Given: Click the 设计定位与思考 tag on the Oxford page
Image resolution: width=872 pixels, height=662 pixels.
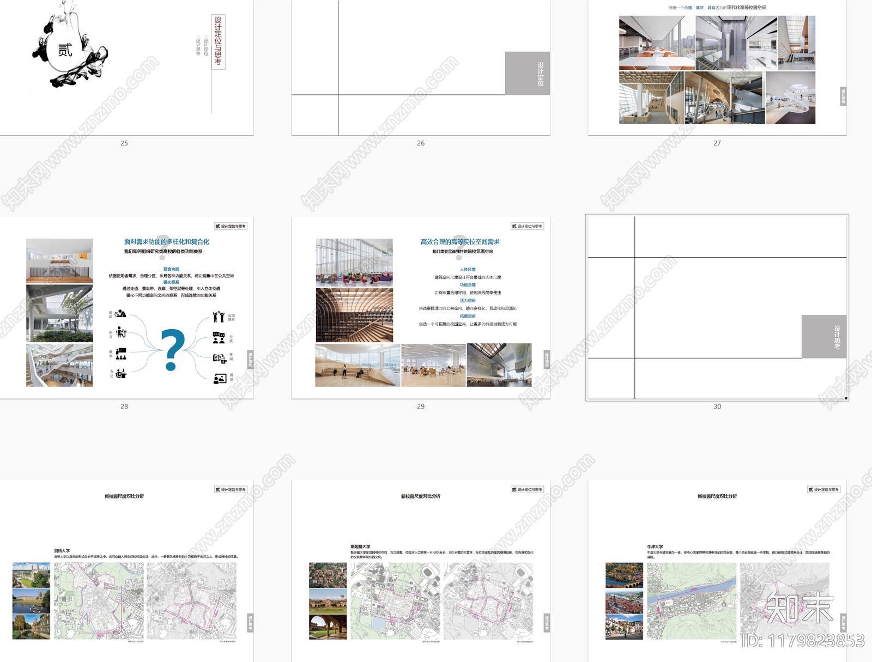Looking at the screenshot, I should click(x=823, y=489).
